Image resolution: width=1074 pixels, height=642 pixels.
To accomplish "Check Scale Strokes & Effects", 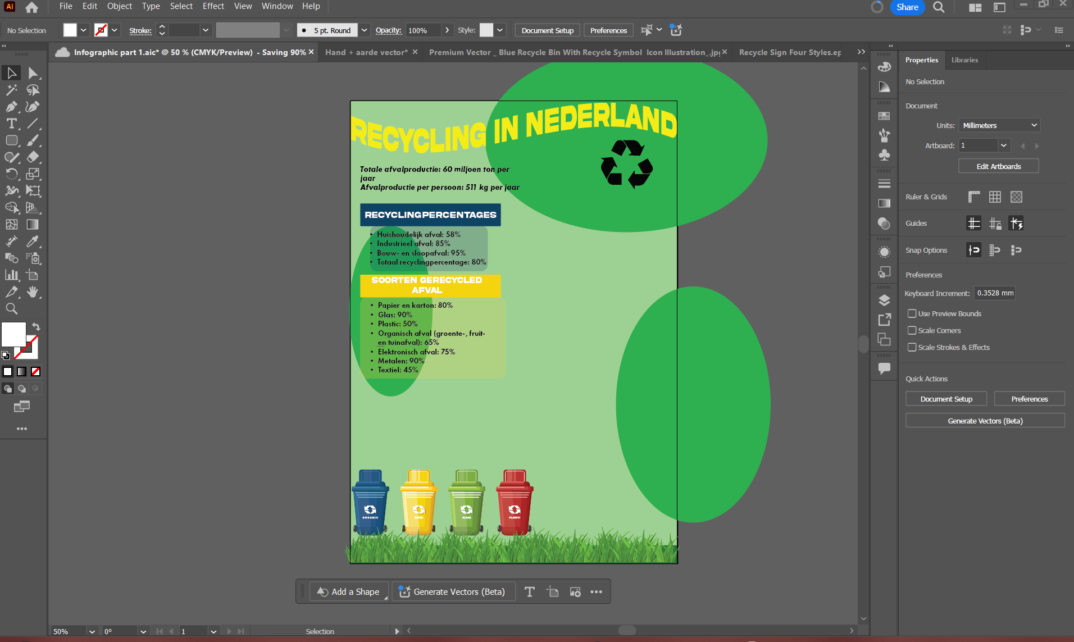I will coord(913,347).
